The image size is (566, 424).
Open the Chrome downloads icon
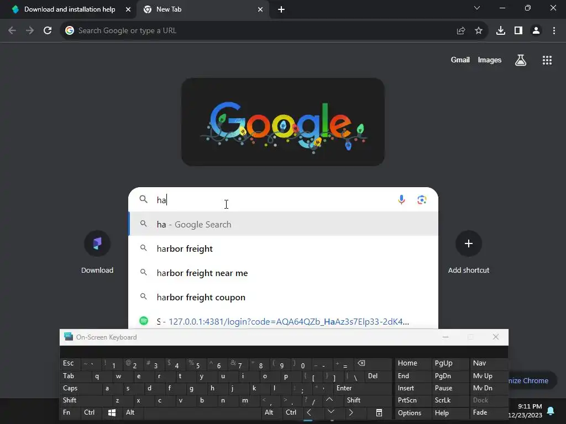[x=501, y=31]
